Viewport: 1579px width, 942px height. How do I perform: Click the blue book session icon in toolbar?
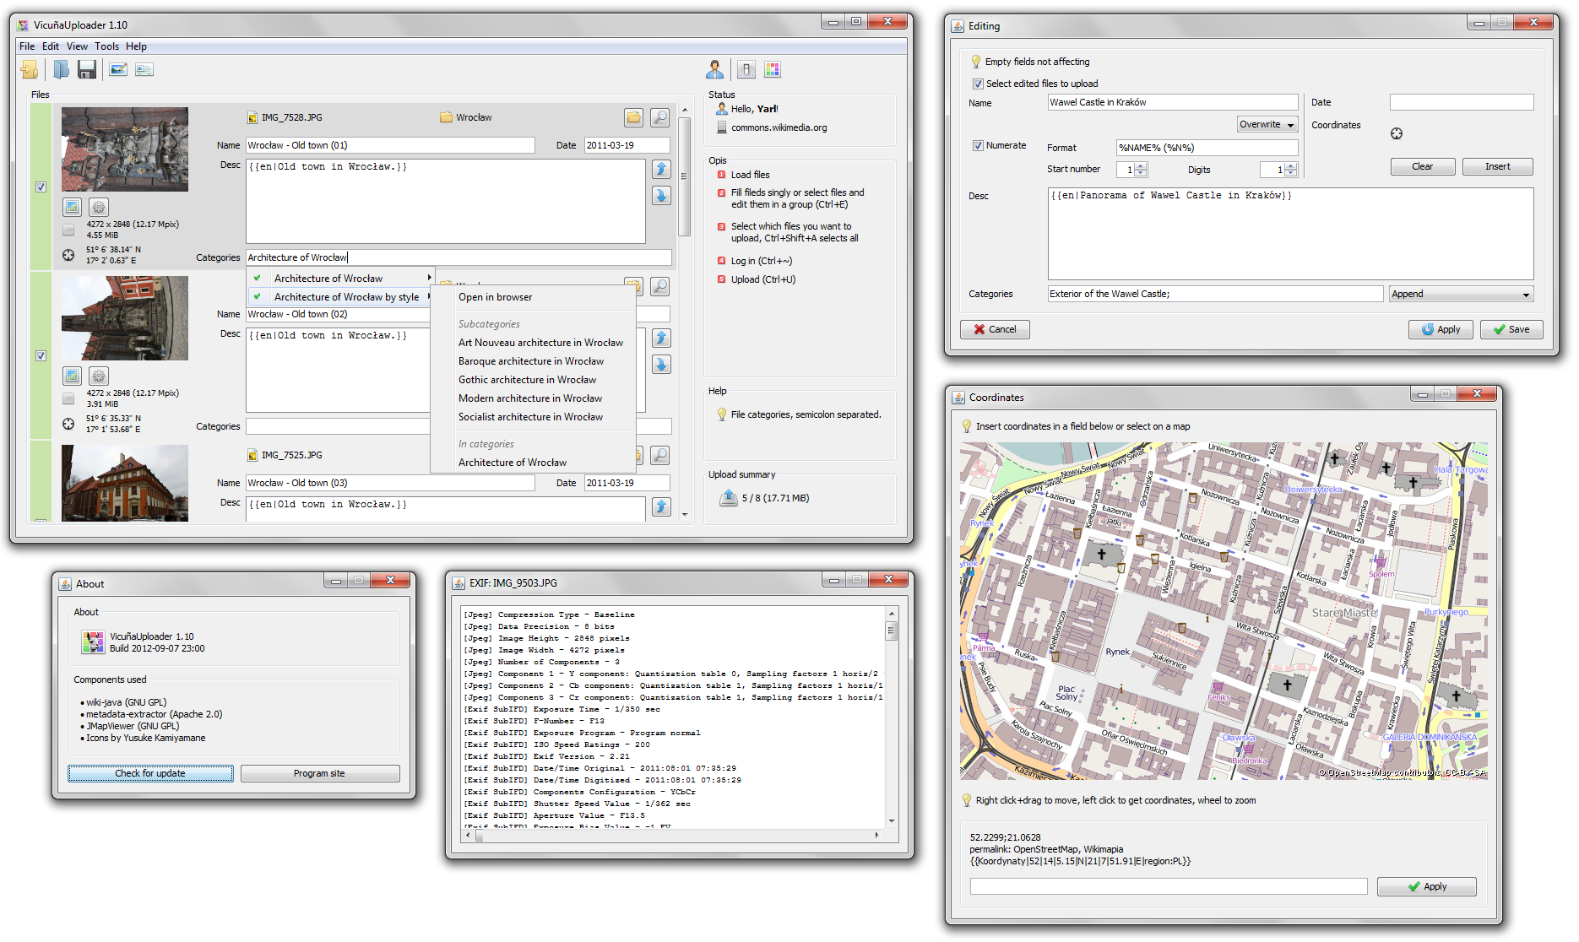(x=62, y=70)
